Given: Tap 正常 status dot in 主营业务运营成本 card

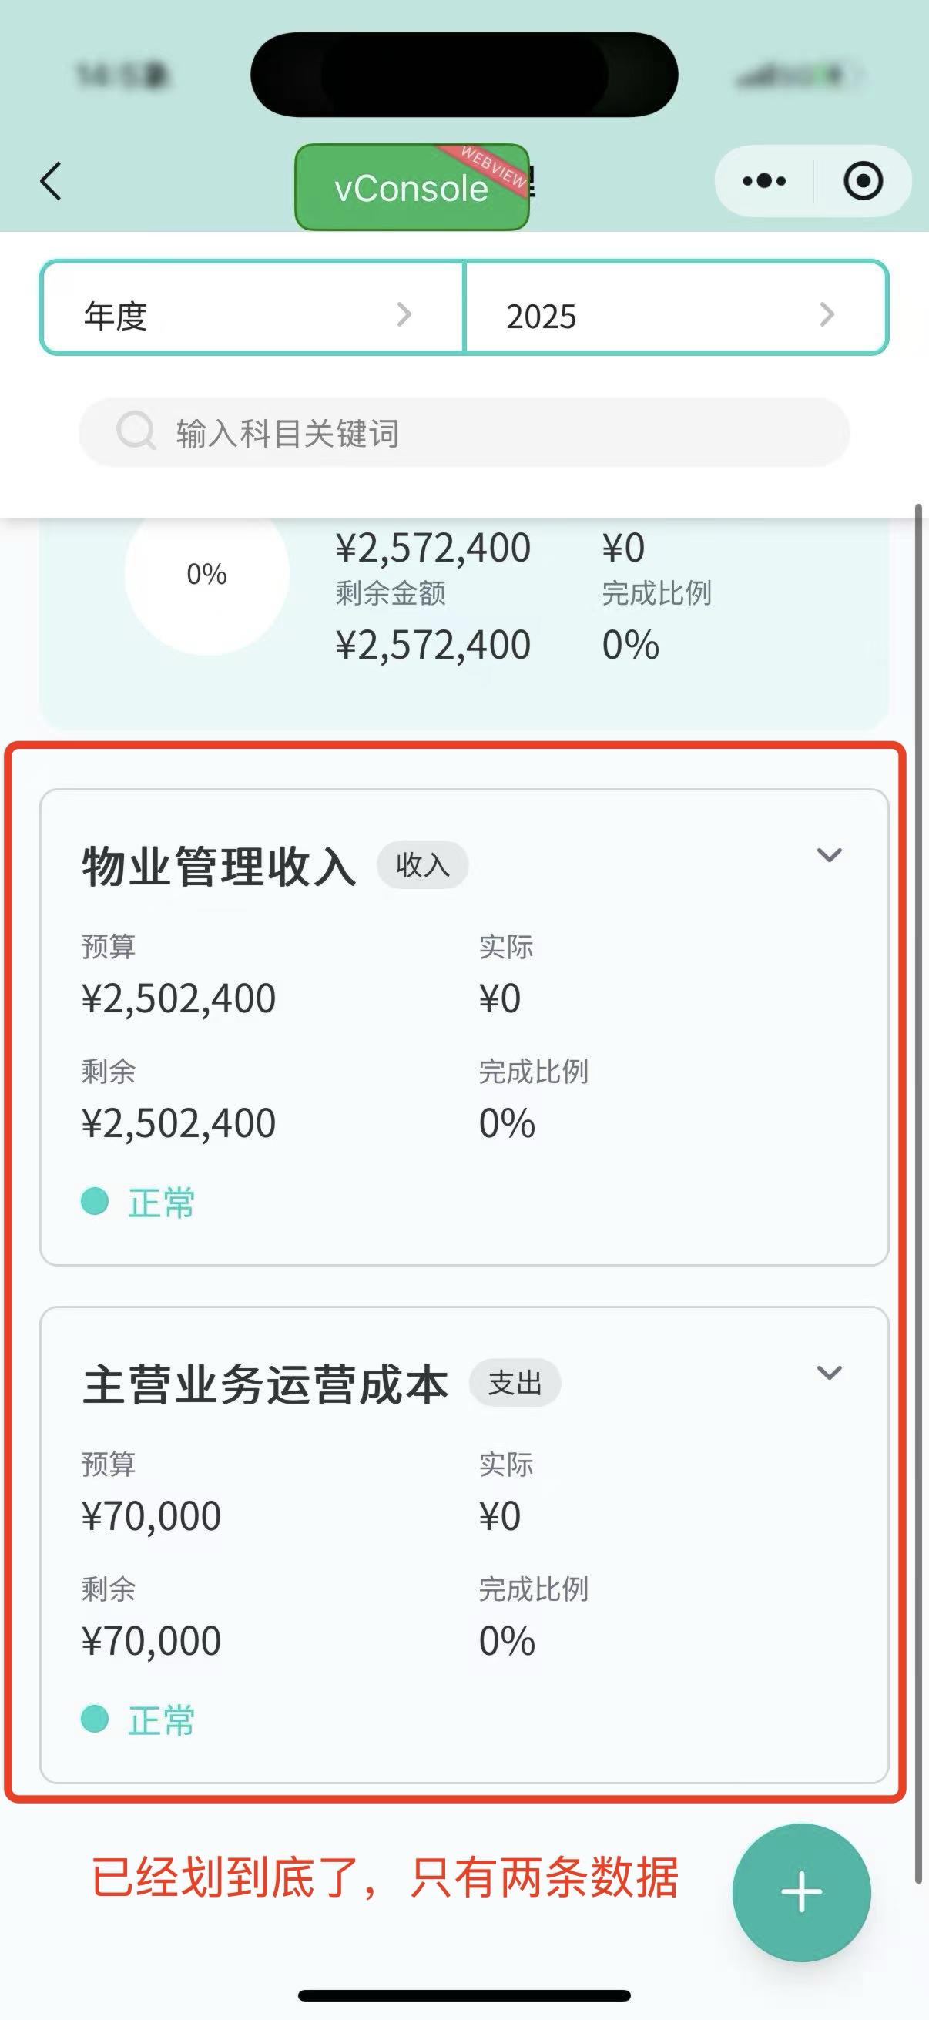Looking at the screenshot, I should pos(95,1719).
